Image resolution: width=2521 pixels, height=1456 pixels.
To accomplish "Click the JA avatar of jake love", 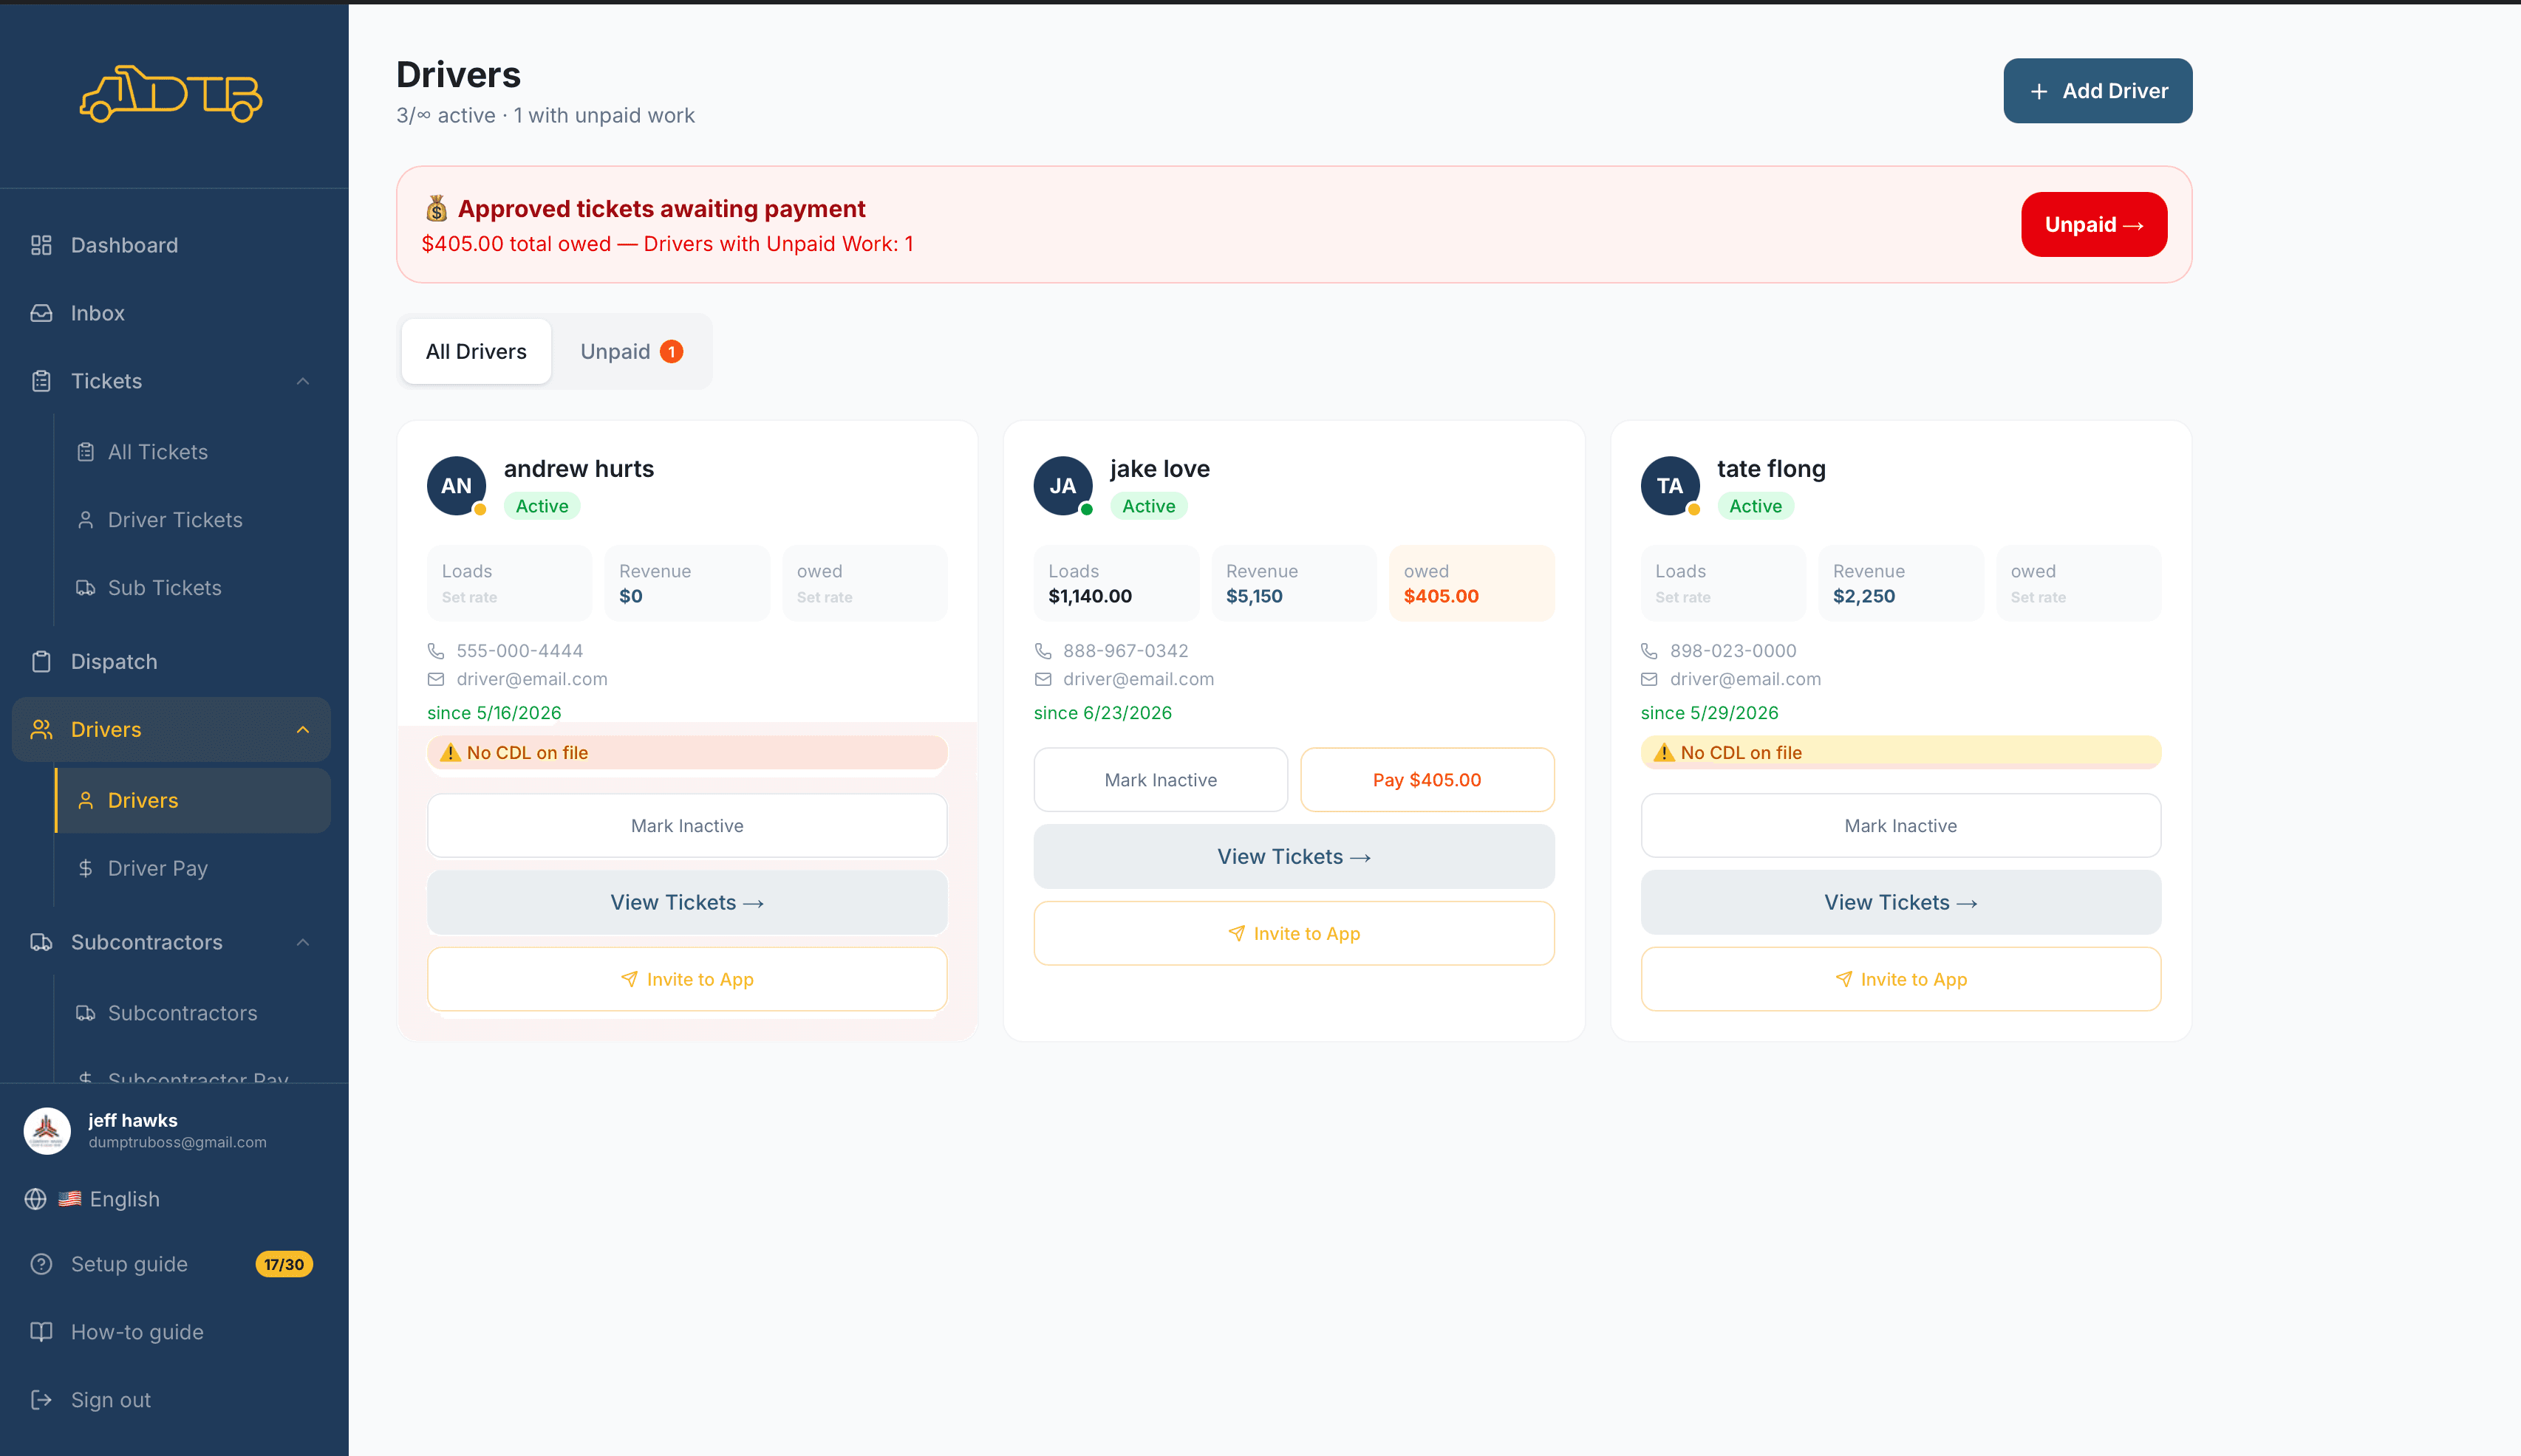I will pyautogui.click(x=1062, y=486).
